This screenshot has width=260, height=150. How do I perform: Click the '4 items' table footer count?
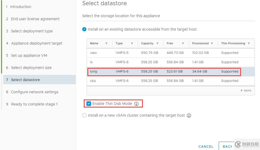coord(246,90)
